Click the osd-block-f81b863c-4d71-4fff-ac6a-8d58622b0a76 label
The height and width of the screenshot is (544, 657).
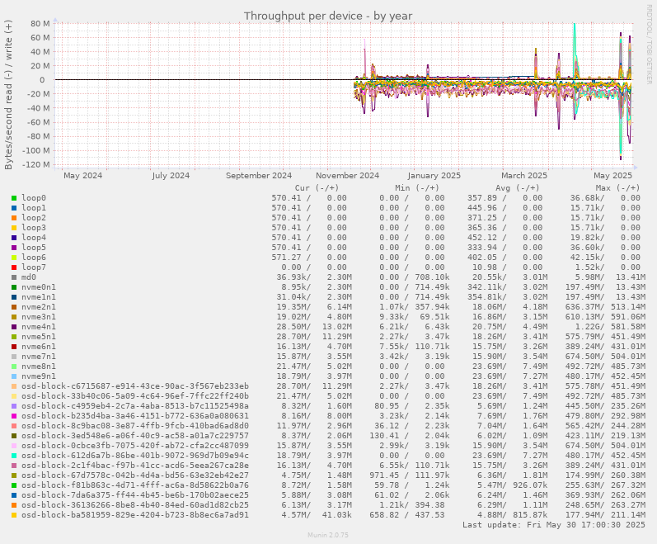point(135,485)
